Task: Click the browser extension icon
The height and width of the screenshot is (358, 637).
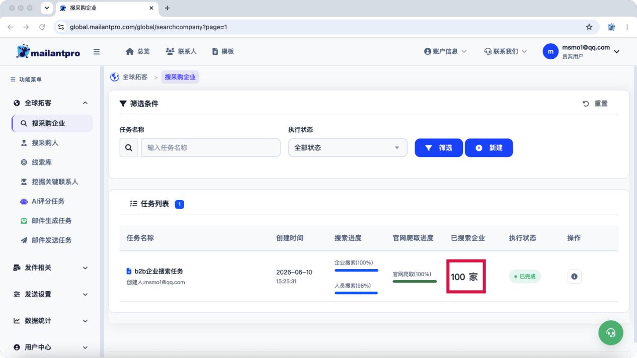Action: (612, 27)
